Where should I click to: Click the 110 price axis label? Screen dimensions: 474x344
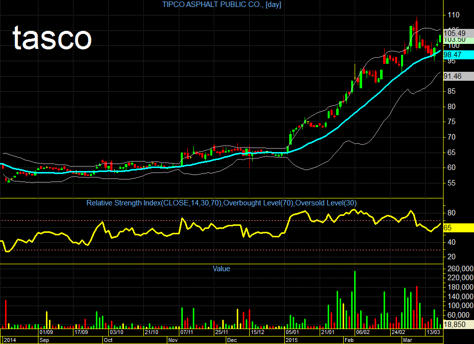[454, 15]
